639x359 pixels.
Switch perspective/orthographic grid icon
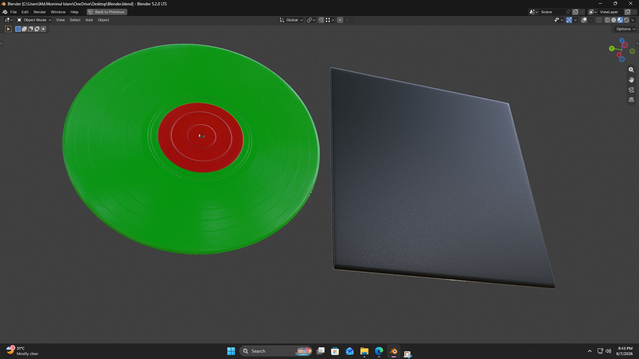pos(631,100)
